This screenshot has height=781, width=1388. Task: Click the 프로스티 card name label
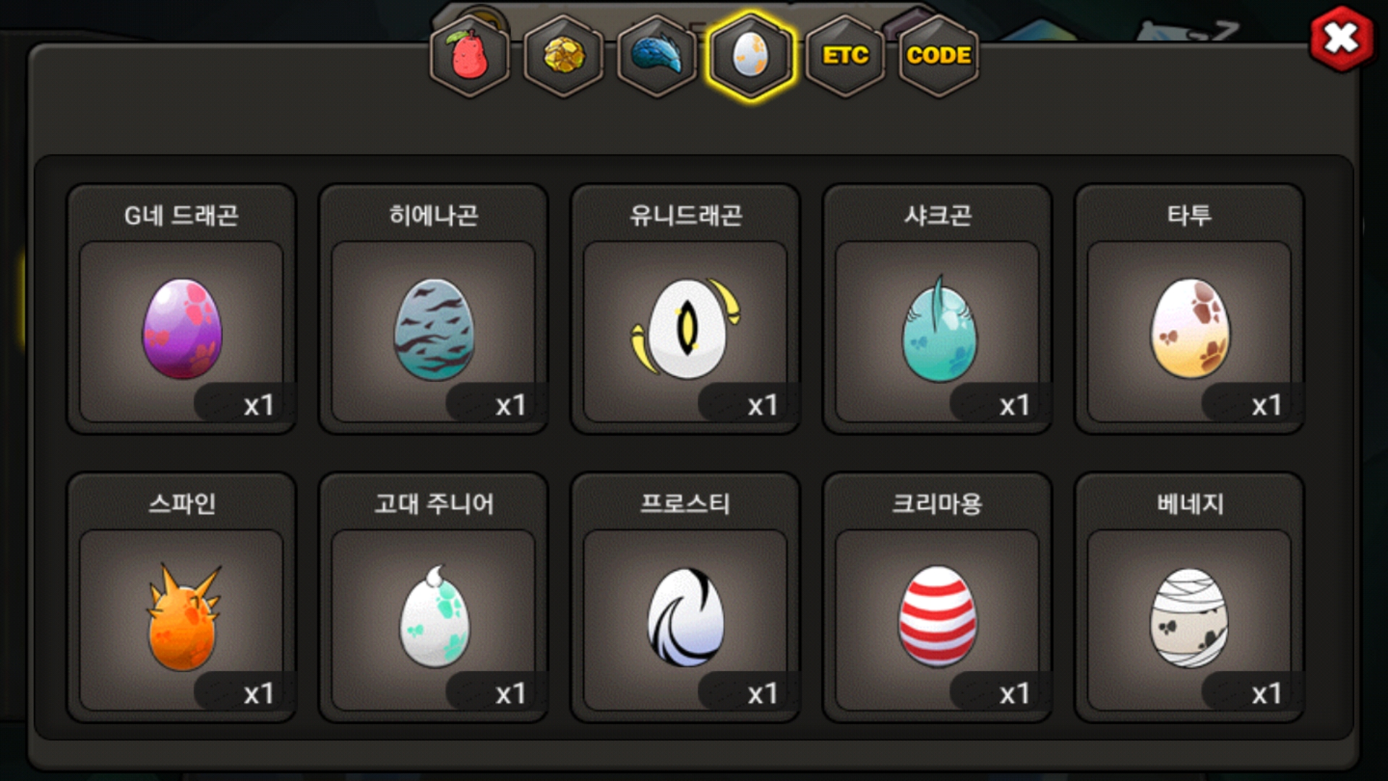(x=685, y=503)
